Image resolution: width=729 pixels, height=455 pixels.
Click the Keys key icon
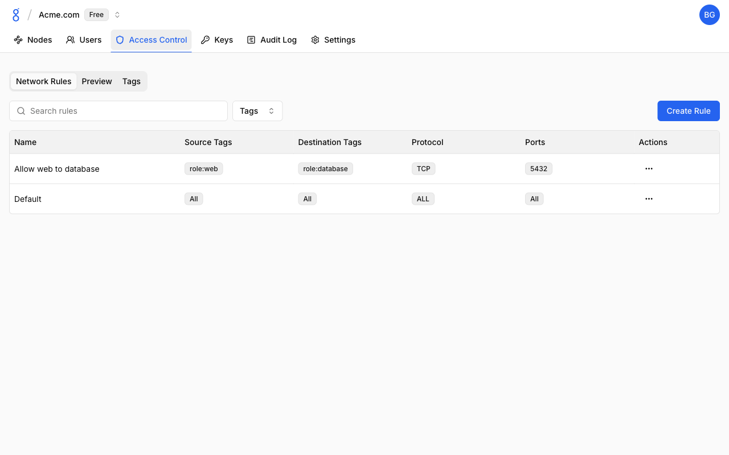click(x=206, y=40)
